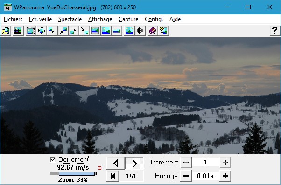Move window to top-left corner icon
Viewport: 281px width, 185px height.
(x=52, y=31)
